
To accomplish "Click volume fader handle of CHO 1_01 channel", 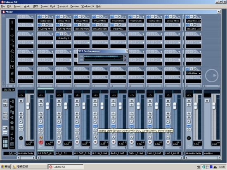I will click(x=138, y=106).
